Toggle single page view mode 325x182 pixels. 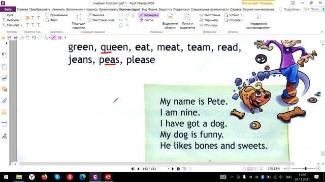click(x=244, y=169)
